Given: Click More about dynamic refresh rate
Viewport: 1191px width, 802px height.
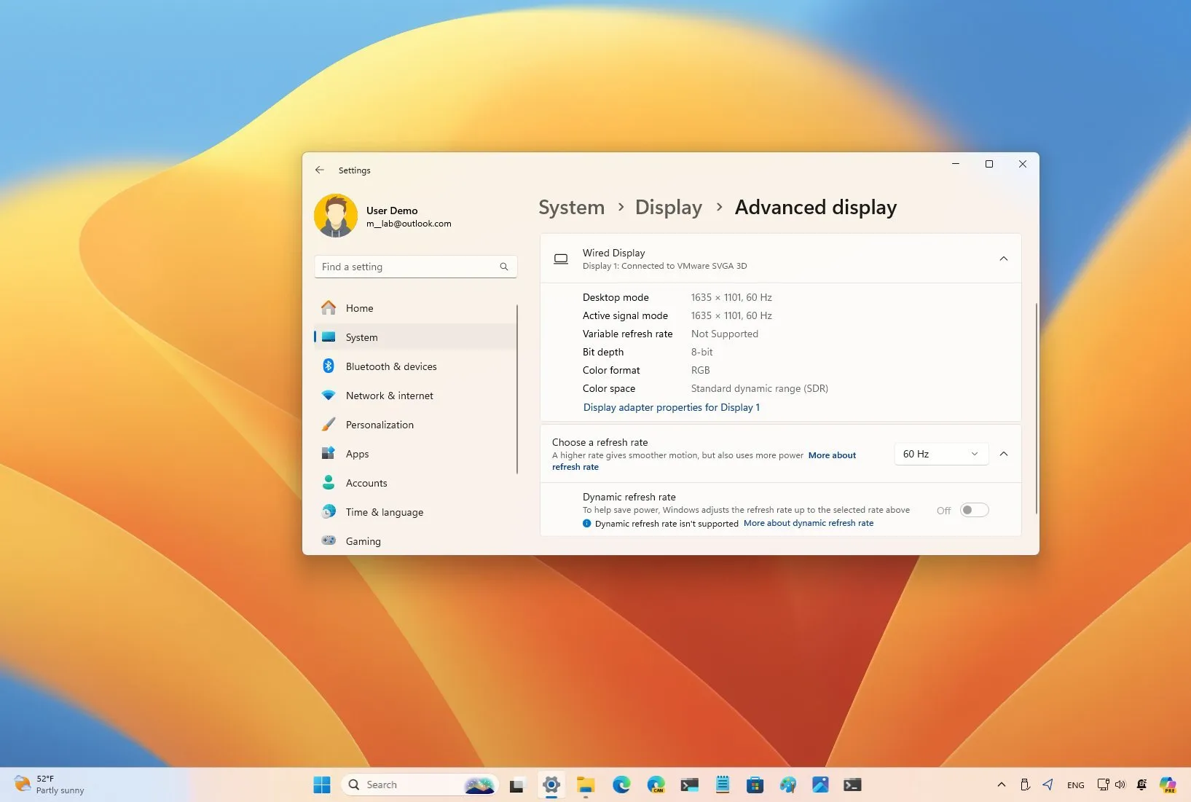Looking at the screenshot, I should (x=809, y=523).
